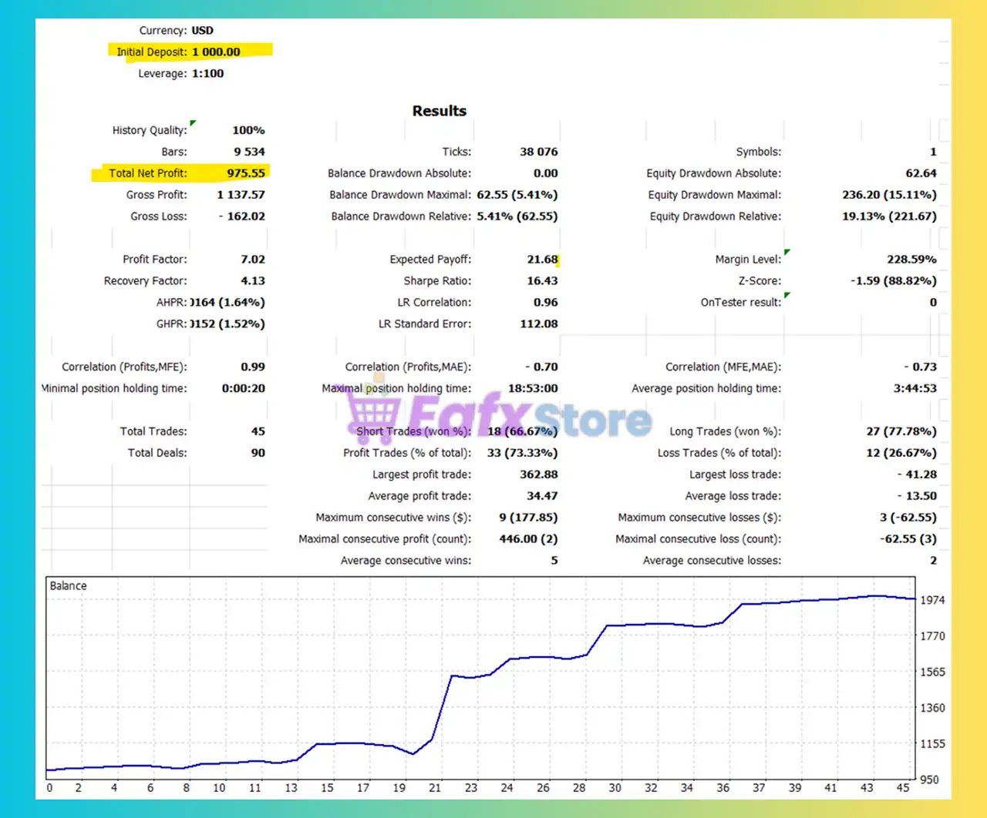Click the 1974 label on the balance axis
Screen dimensions: 987x818
pos(932,600)
